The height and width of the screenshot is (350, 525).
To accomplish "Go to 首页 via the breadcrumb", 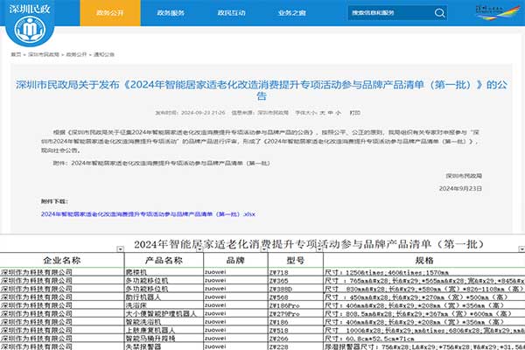I will 16,54.
